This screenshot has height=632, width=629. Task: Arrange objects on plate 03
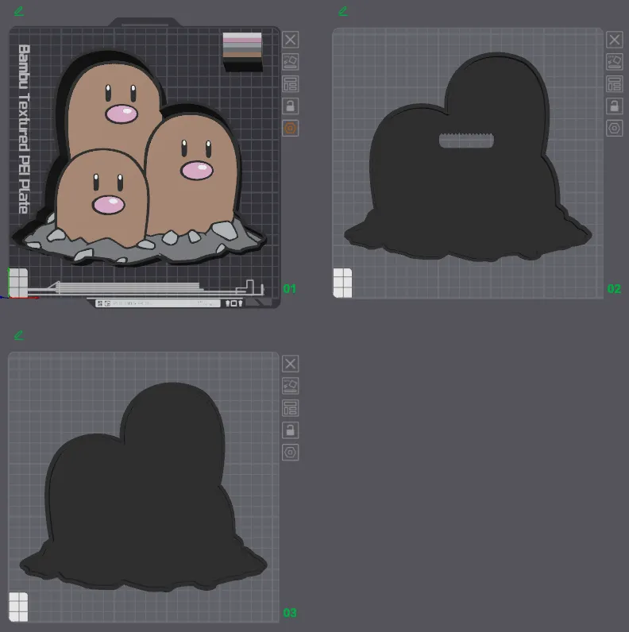pyautogui.click(x=290, y=407)
